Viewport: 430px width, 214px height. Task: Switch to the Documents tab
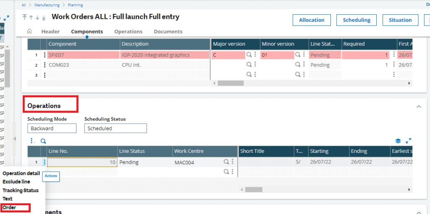pyautogui.click(x=168, y=31)
